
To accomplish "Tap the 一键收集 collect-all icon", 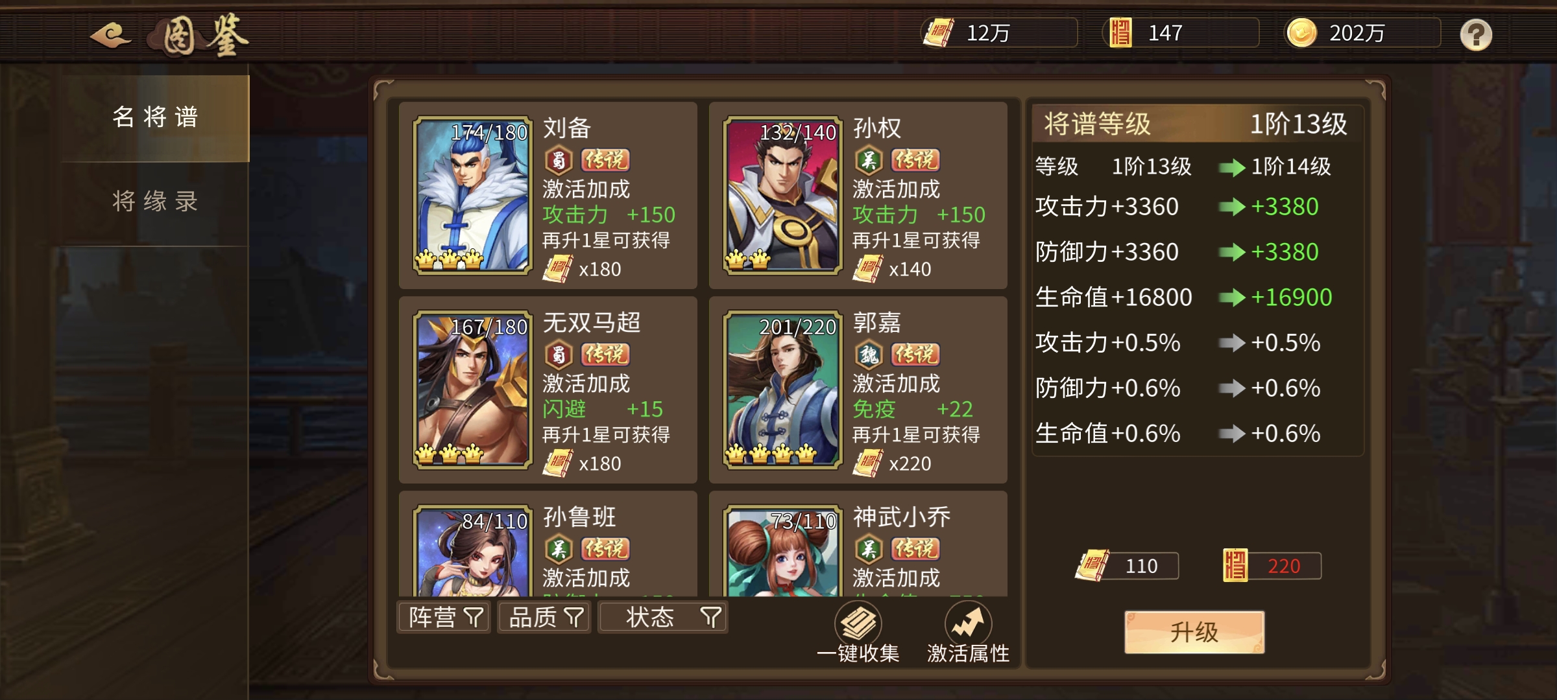I will 858,623.
